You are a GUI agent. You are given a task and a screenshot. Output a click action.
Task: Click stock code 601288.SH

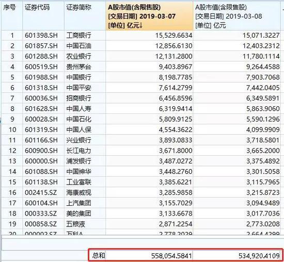tap(41, 56)
